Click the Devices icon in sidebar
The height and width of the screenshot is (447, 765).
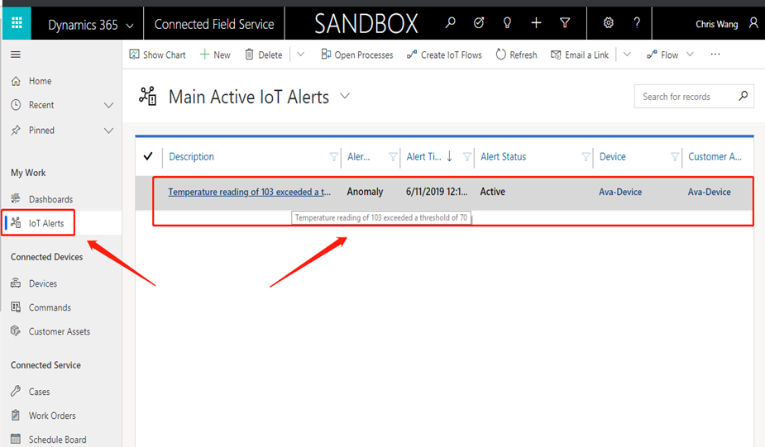pyautogui.click(x=16, y=283)
